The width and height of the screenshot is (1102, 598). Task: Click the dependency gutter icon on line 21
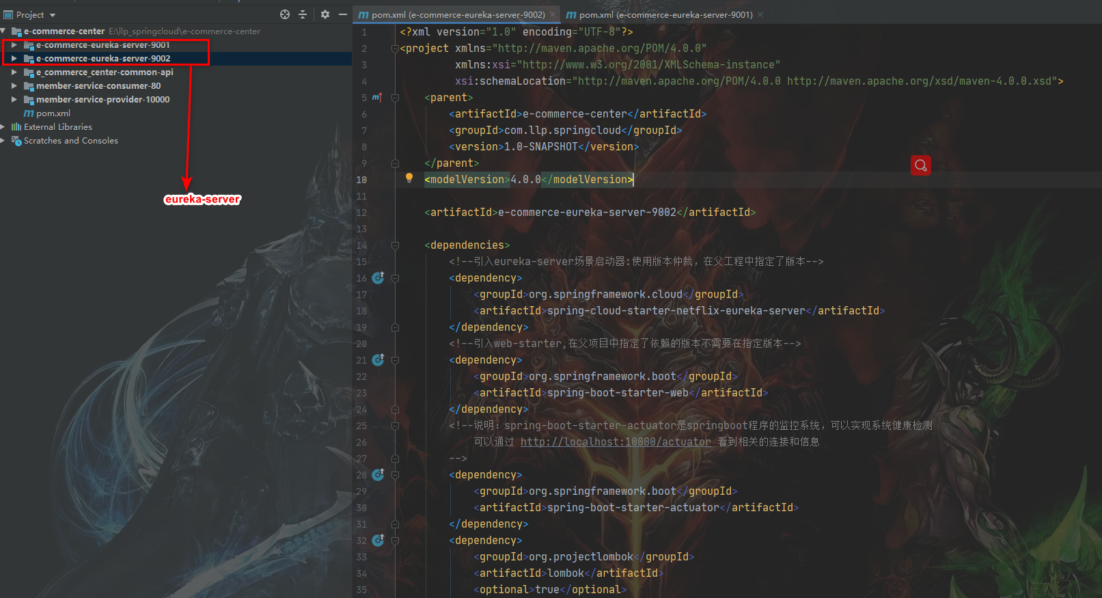click(x=378, y=359)
